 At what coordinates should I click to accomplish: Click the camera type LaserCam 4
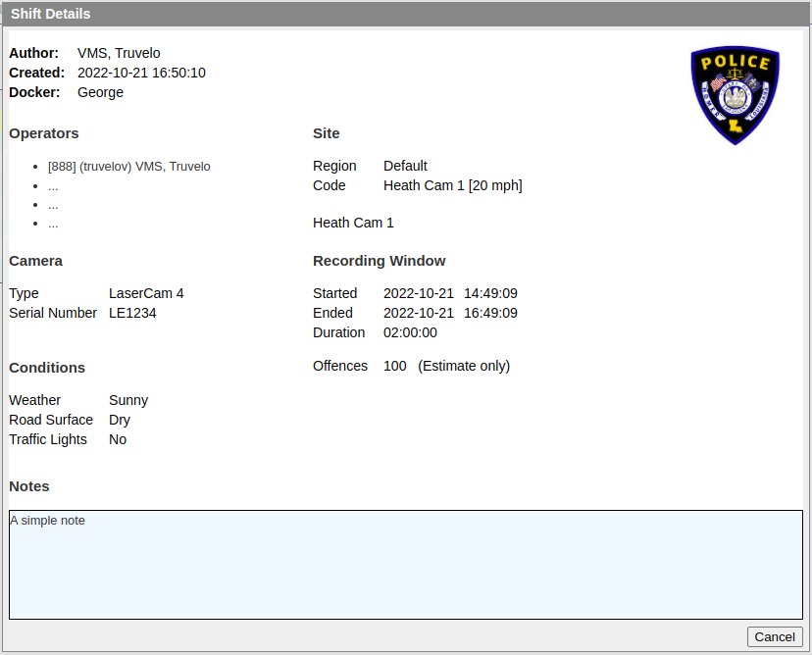(146, 293)
